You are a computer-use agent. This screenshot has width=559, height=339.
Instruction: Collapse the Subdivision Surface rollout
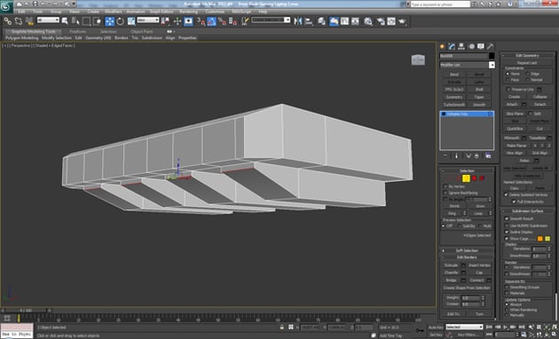tap(528, 210)
